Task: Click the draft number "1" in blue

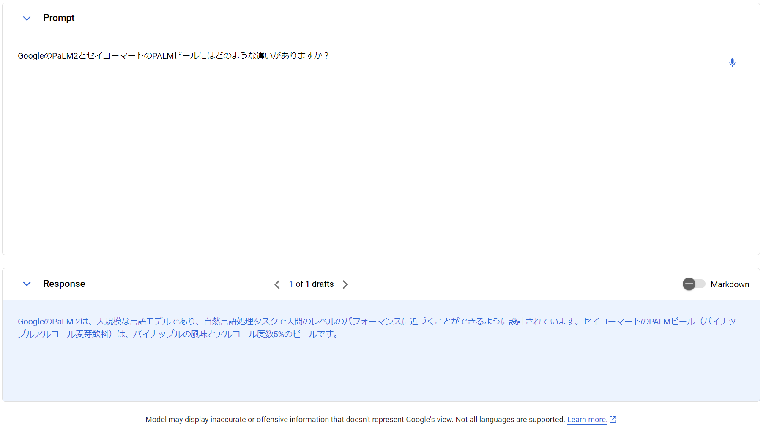Action: [291, 284]
